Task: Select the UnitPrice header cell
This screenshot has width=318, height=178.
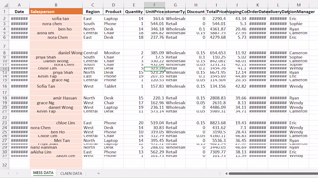Action: click(155, 12)
